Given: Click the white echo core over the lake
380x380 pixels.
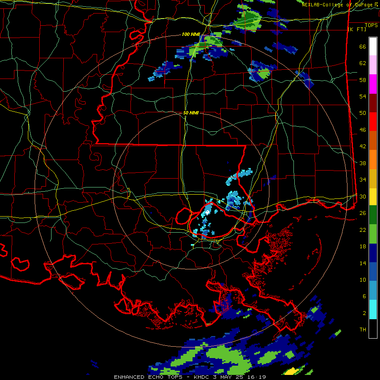Looking at the screenshot, I should click(x=207, y=212).
